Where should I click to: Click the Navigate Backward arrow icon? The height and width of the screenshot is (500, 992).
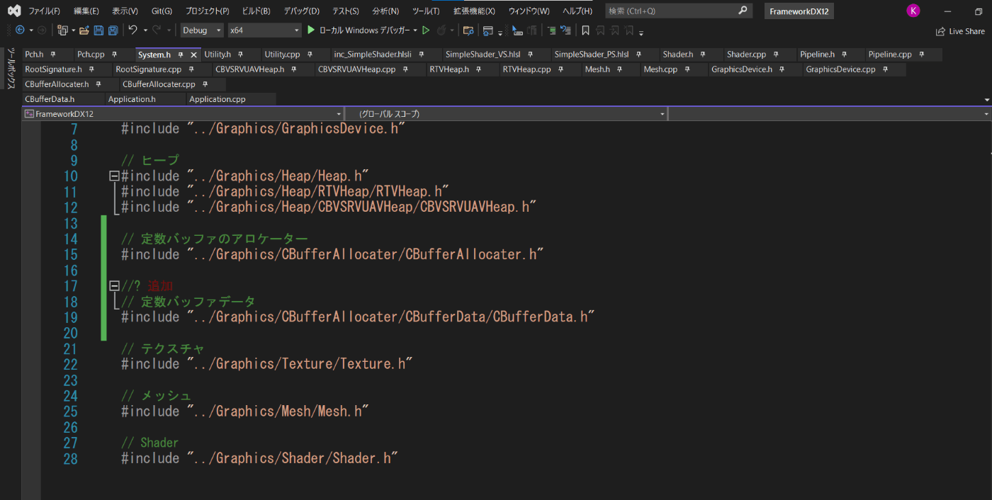coord(20,30)
